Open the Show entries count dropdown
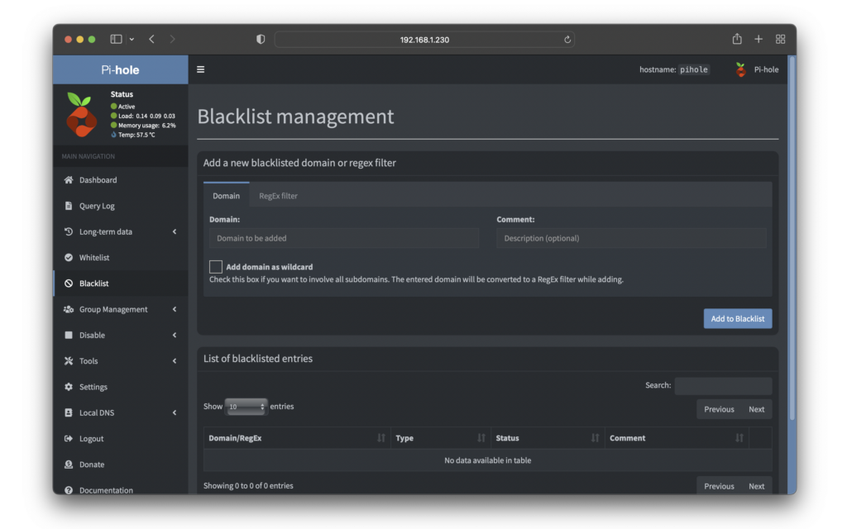 tap(246, 407)
